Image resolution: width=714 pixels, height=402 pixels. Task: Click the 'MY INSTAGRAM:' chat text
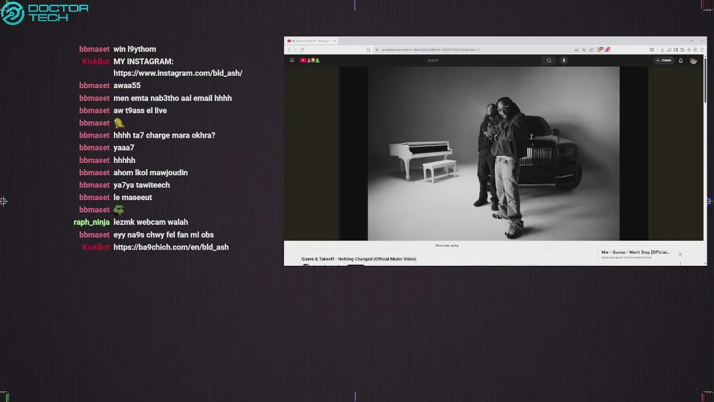(143, 61)
